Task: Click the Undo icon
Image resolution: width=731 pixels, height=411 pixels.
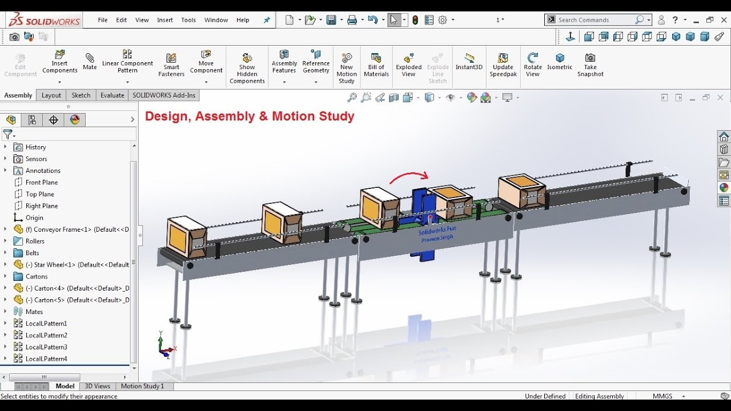Action: (x=373, y=20)
